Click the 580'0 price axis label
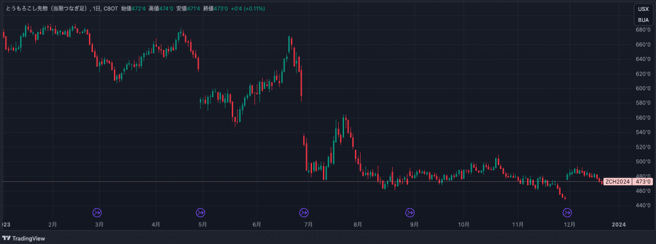The height and width of the screenshot is (244, 656). click(643, 103)
